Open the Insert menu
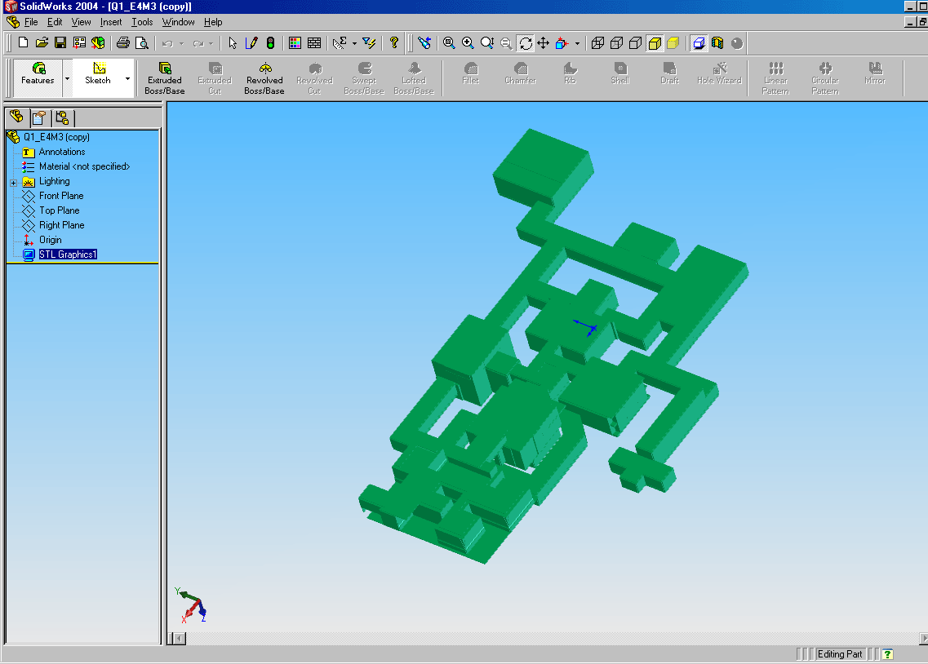 111,22
